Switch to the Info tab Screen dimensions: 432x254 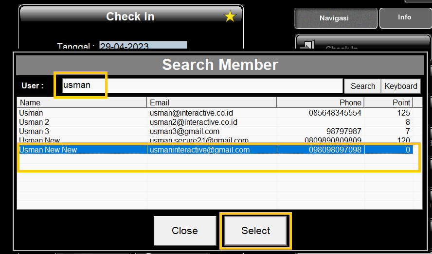point(404,17)
